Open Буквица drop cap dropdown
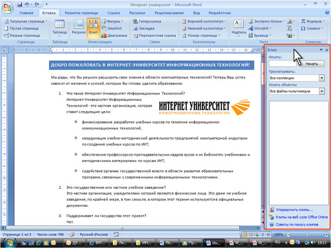 click(259, 35)
